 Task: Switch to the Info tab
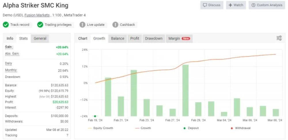coord(10,39)
